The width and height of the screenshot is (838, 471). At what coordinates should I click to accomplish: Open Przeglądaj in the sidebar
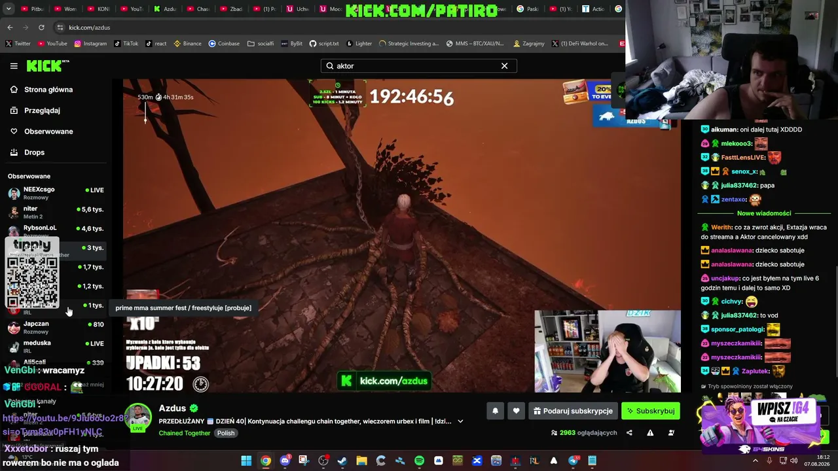coord(42,111)
